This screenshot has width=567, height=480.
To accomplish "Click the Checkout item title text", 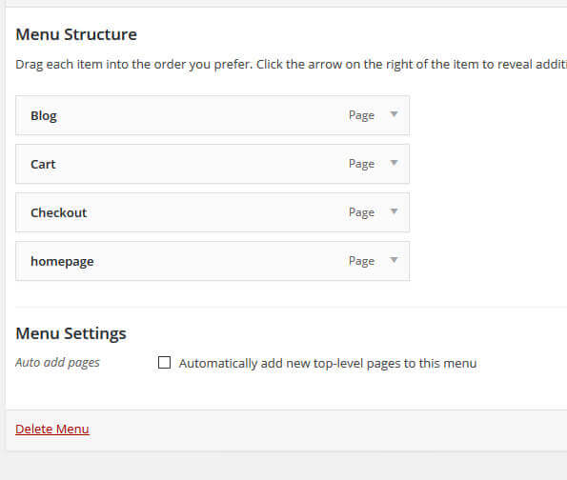I will [x=58, y=212].
